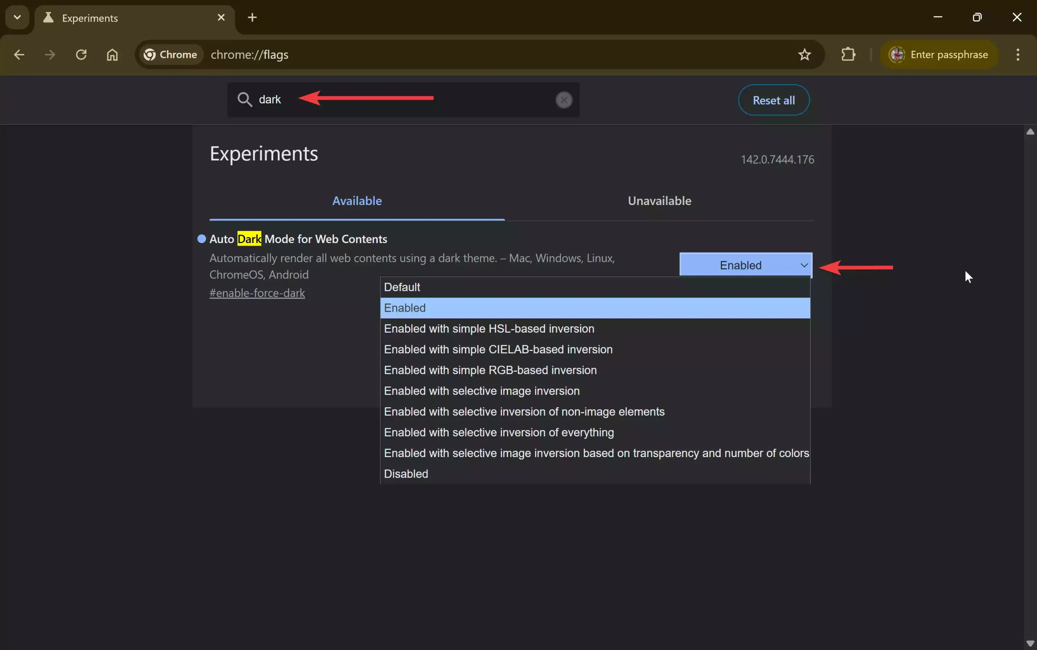The image size is (1037, 650).
Task: Clear the dark search query with the x
Action: (564, 99)
